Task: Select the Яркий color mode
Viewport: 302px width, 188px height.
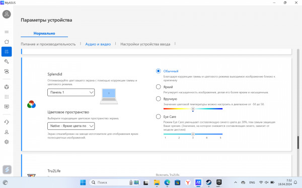Action: click(158, 87)
